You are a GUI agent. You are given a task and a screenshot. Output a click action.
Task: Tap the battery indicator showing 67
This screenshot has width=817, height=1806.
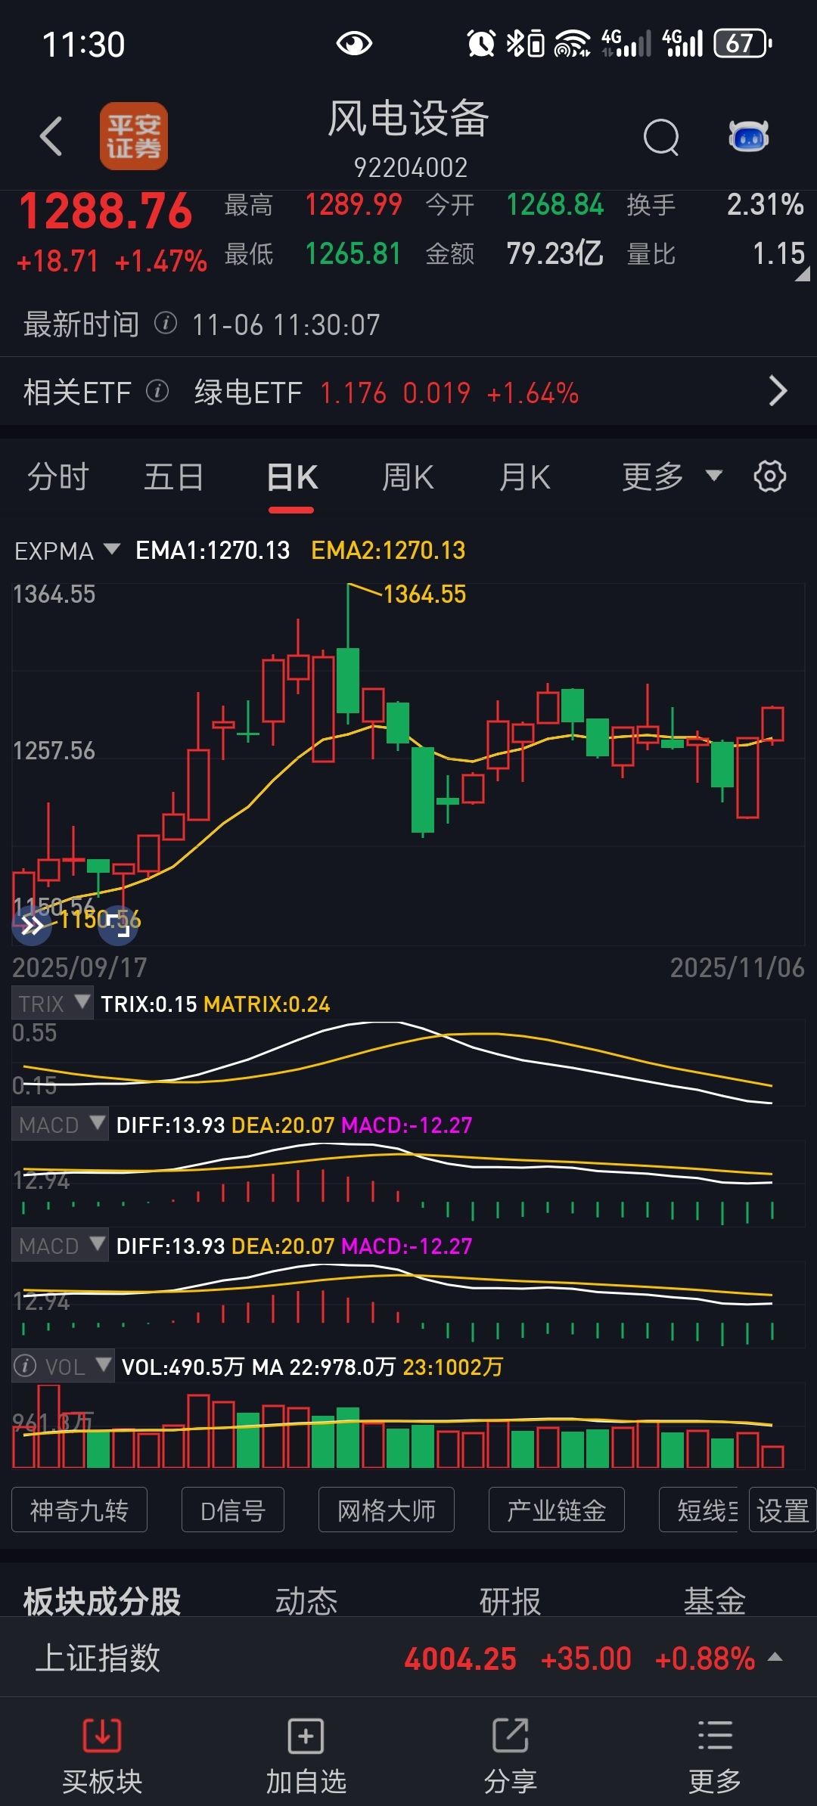point(743,43)
